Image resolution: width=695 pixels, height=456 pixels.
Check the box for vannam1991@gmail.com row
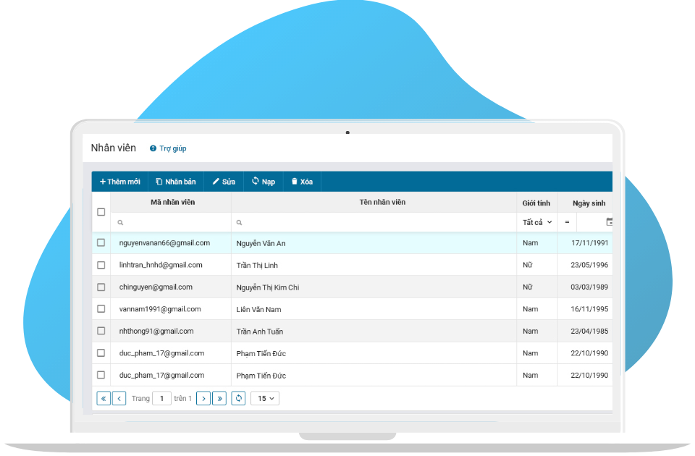point(101,309)
